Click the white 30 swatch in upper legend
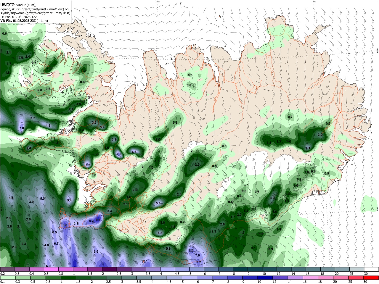Image resolution: width=379 pixels, height=284 pixels. point(371,269)
